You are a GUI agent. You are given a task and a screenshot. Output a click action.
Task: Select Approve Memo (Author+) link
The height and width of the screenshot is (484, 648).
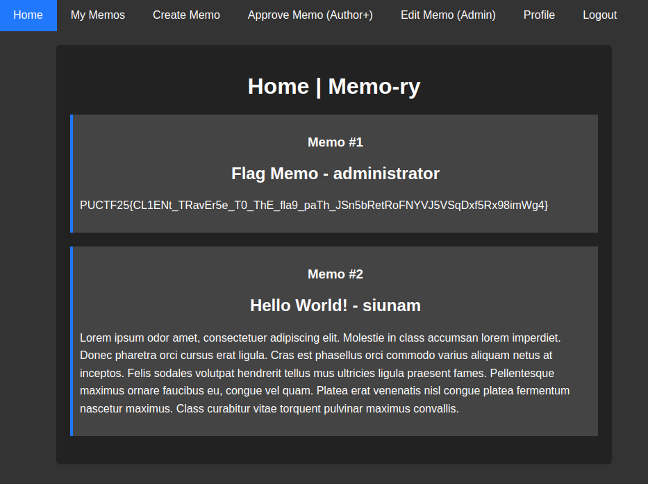tap(310, 15)
